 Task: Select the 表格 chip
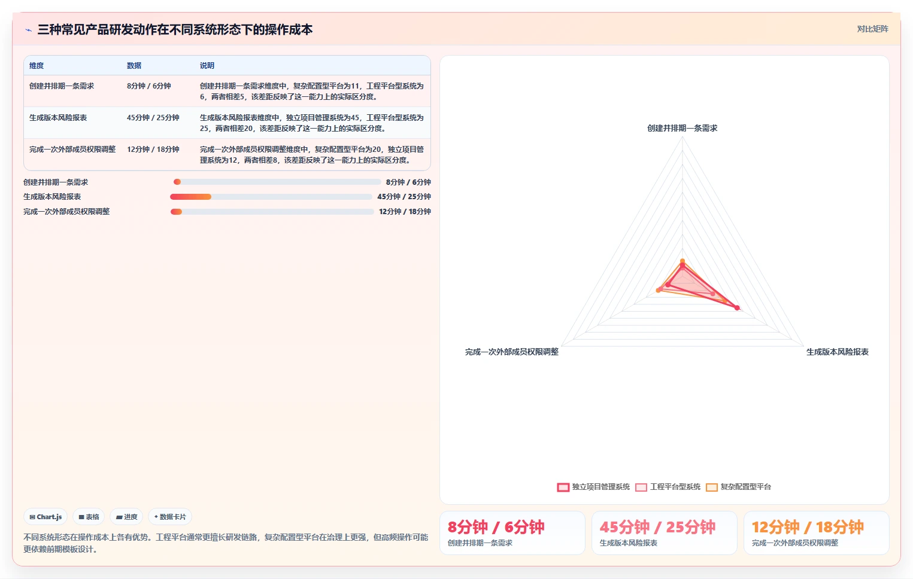89,517
